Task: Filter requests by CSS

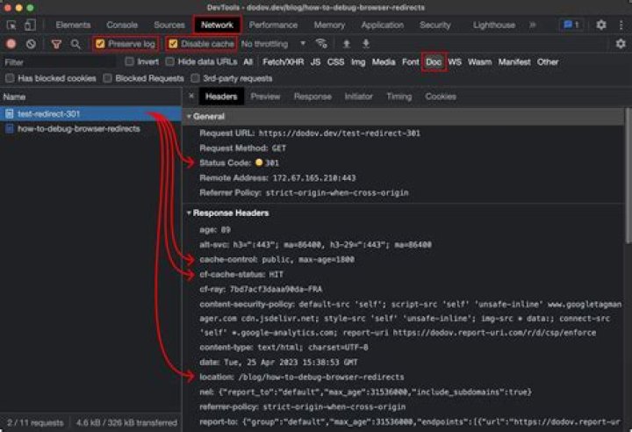Action: pos(335,62)
